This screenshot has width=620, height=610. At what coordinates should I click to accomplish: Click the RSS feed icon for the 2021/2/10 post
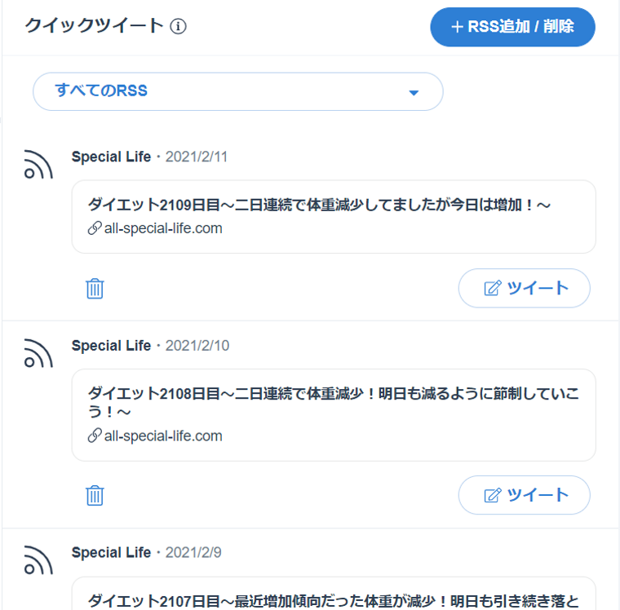pos(38,352)
